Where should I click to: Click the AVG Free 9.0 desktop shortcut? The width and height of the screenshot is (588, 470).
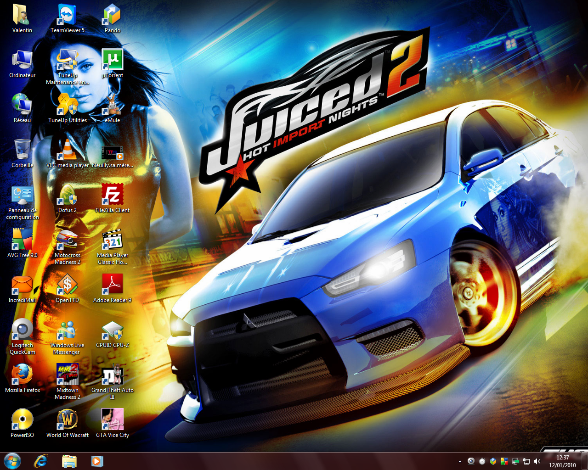click(x=22, y=243)
